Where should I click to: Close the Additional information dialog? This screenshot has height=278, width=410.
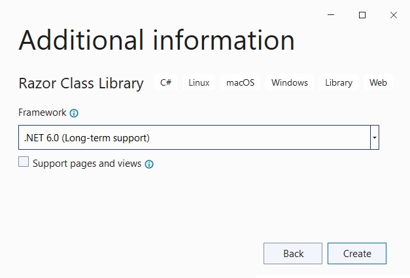point(394,15)
